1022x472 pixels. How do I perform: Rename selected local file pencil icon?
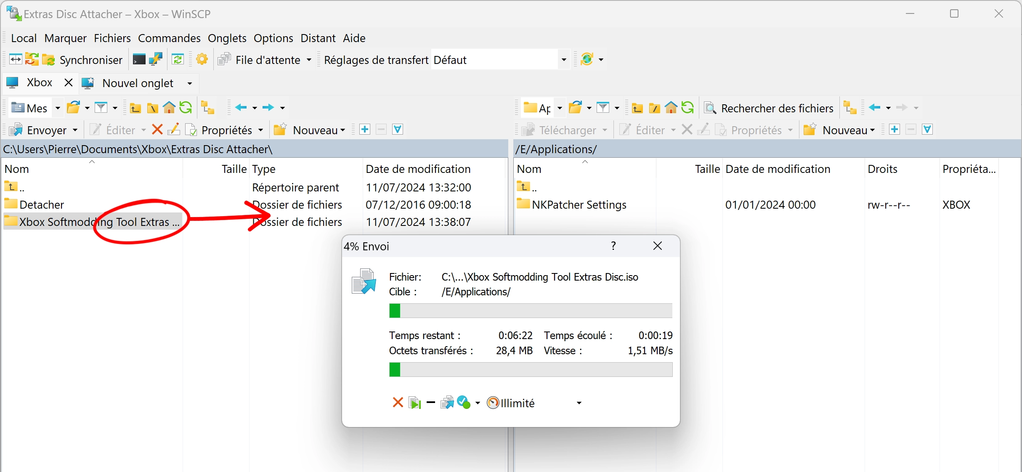(x=174, y=130)
